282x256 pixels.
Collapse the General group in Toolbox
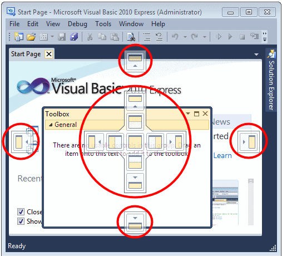click(x=51, y=125)
